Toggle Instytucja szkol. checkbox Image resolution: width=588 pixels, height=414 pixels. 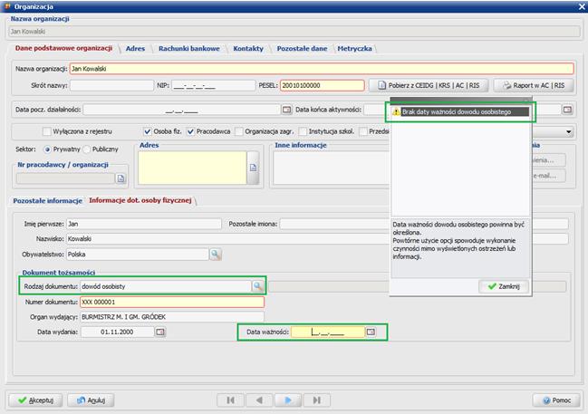303,131
